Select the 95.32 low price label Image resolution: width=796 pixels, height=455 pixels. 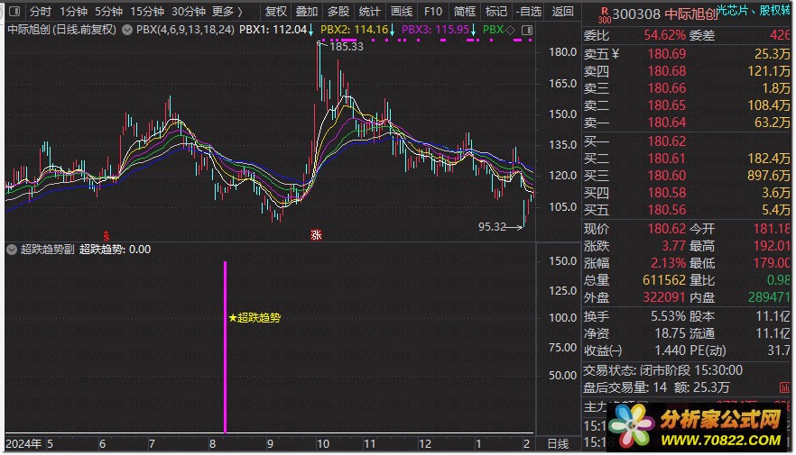492,226
